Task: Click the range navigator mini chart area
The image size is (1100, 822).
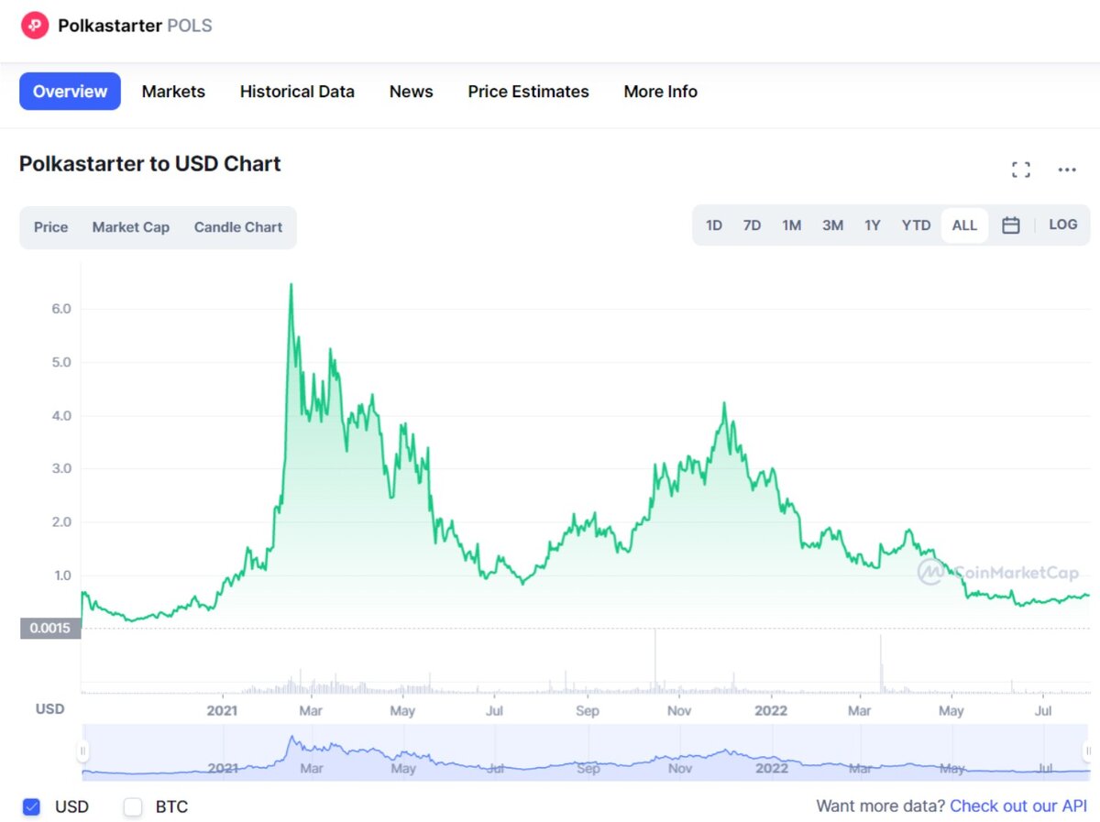Action: coord(586,752)
